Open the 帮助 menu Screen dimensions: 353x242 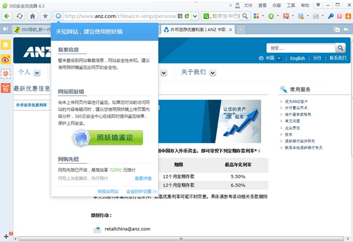305,6
